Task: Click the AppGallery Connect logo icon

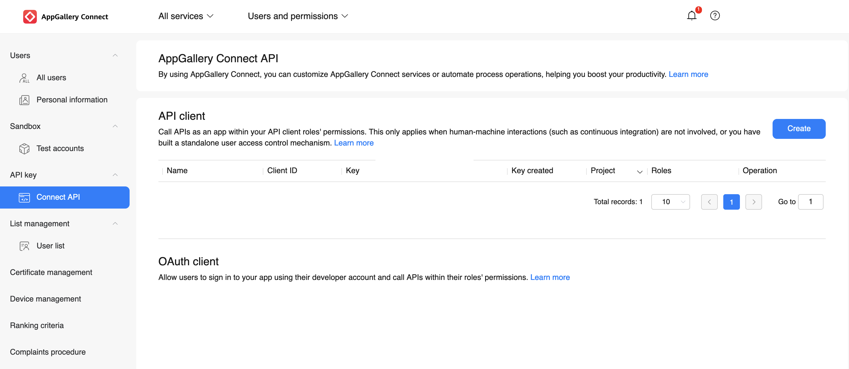Action: pos(30,17)
